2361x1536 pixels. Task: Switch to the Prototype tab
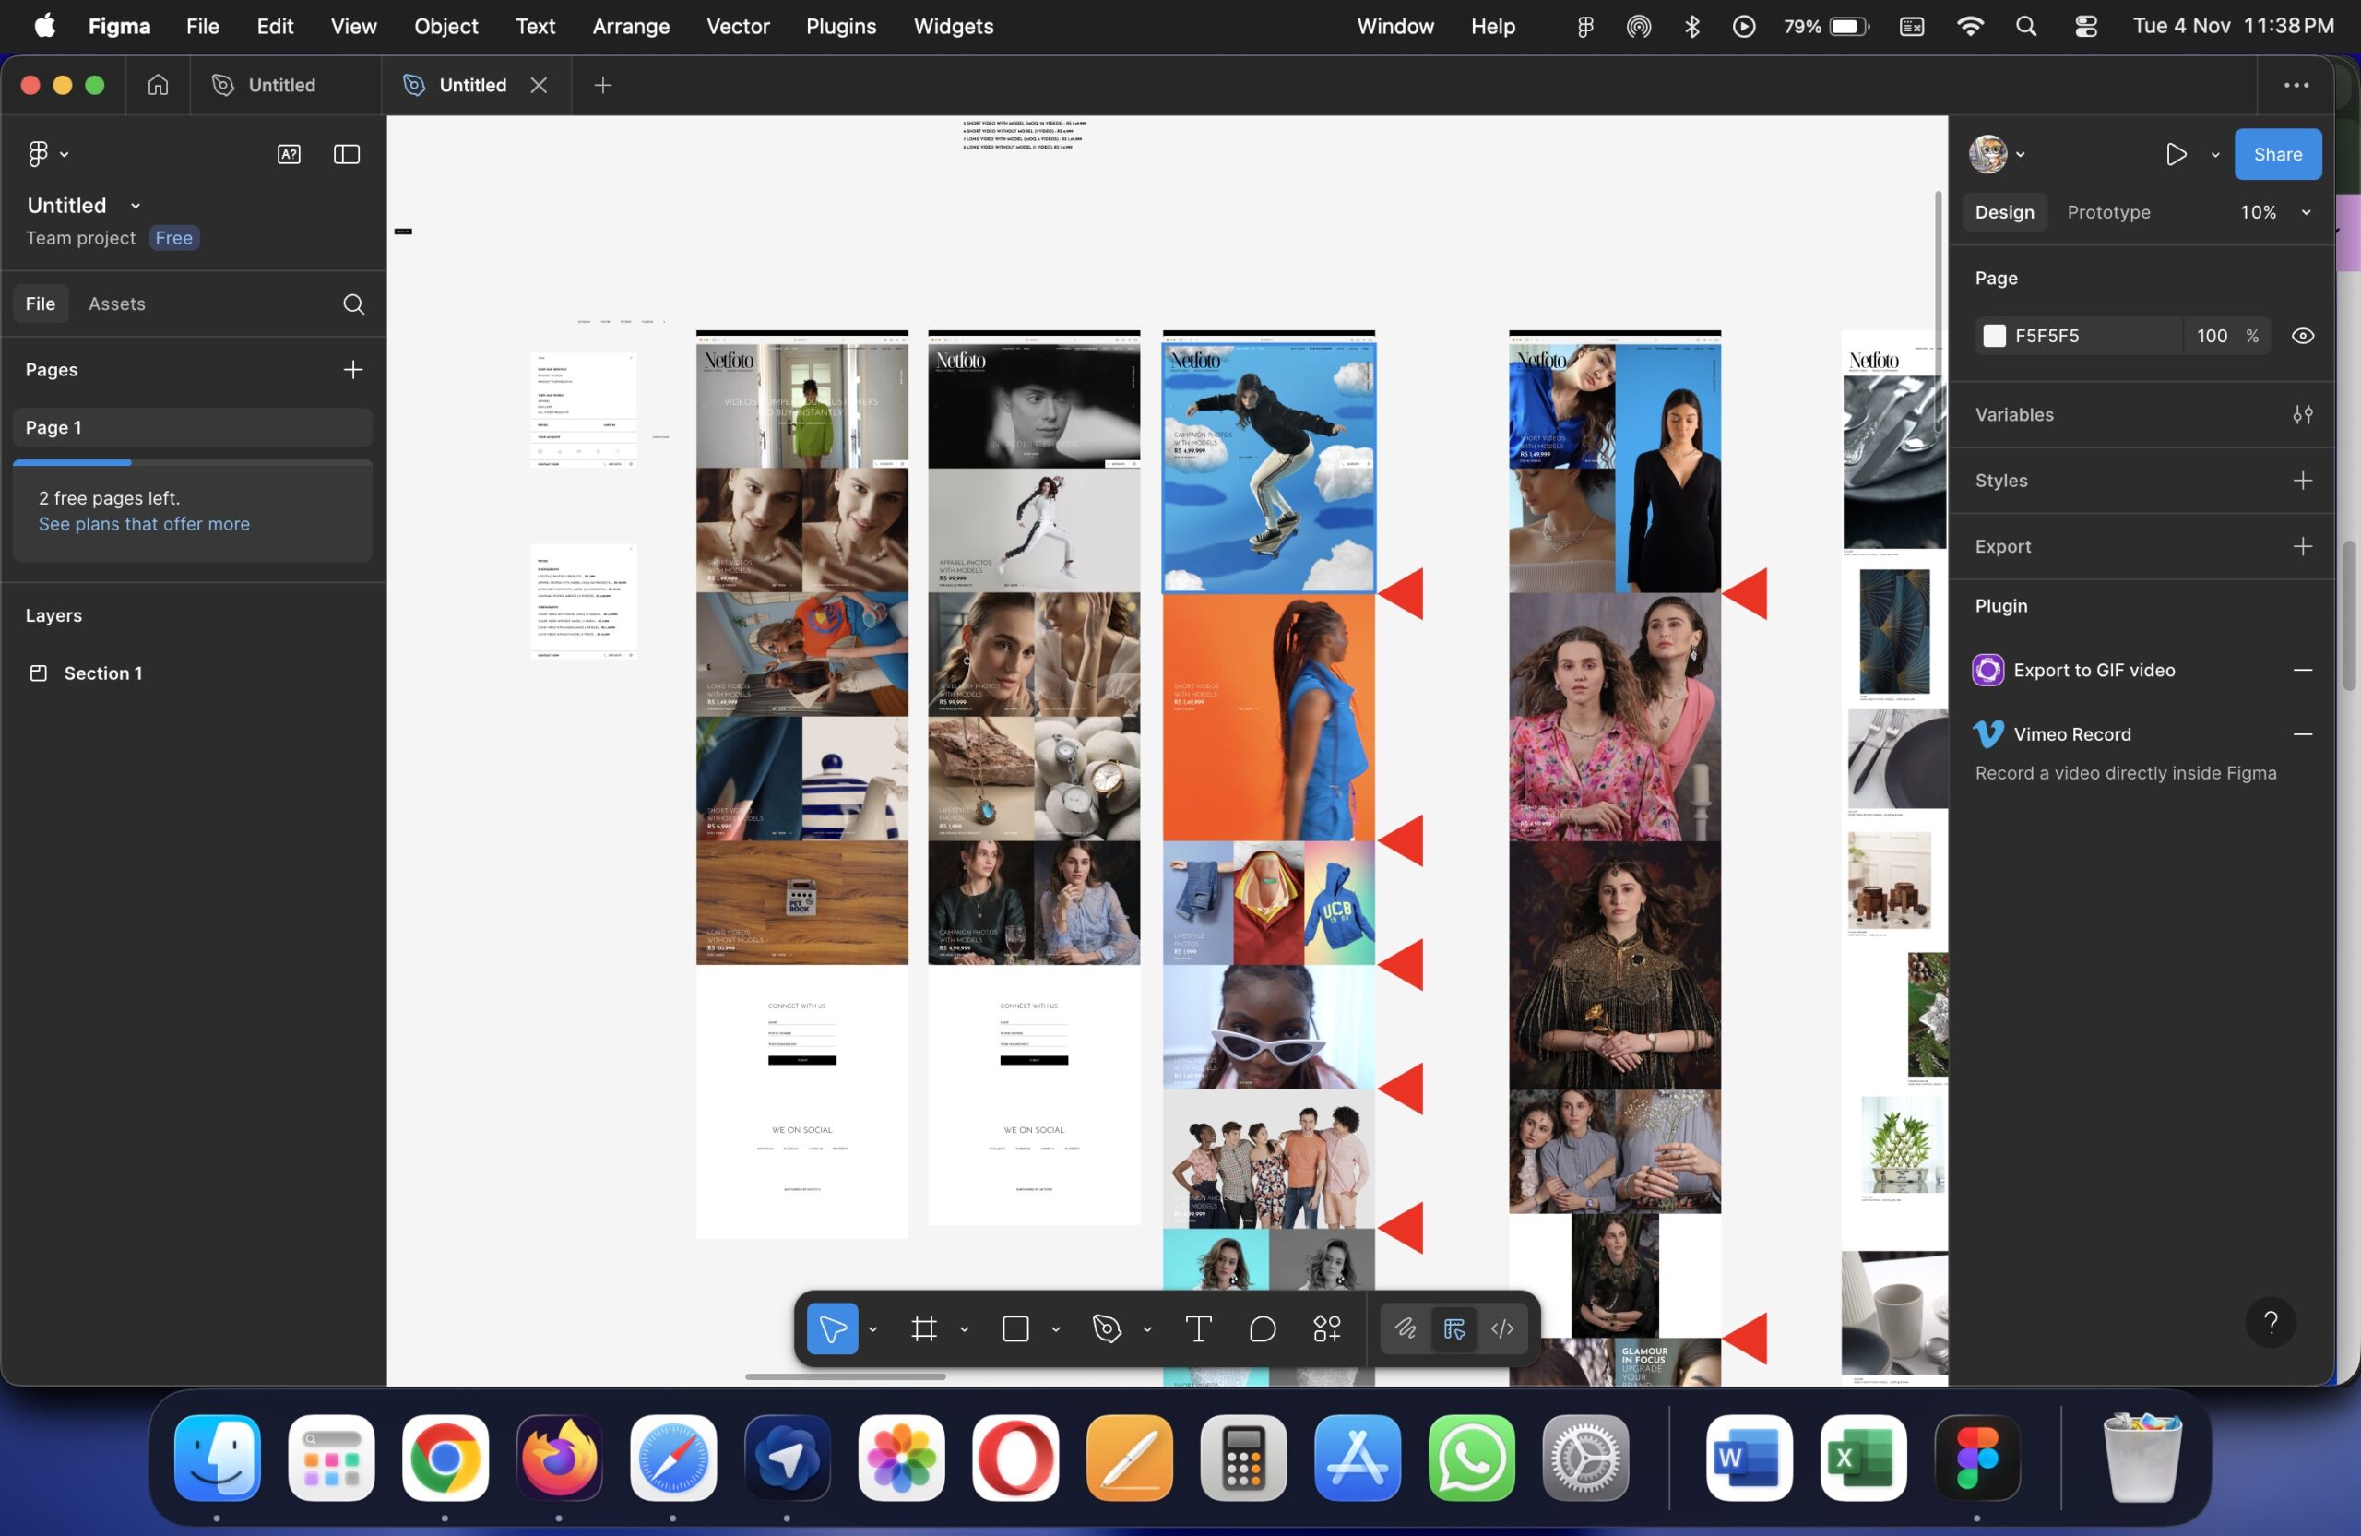click(2108, 212)
